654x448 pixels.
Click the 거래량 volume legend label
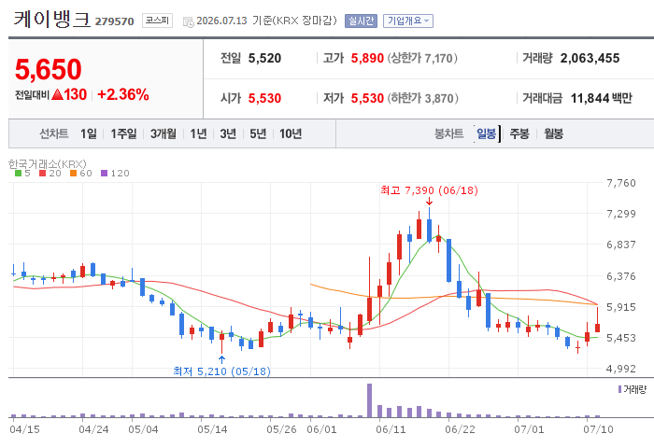pyautogui.click(x=634, y=389)
